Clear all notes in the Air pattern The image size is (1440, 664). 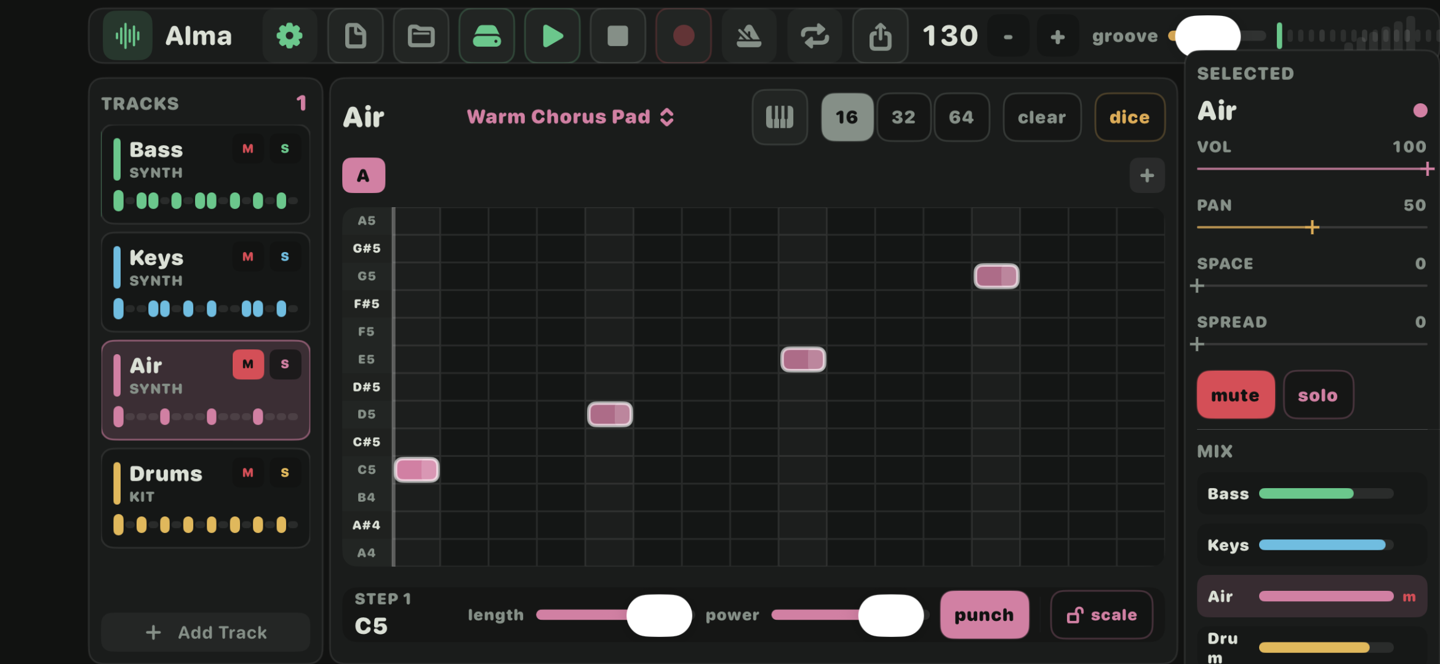click(x=1041, y=117)
